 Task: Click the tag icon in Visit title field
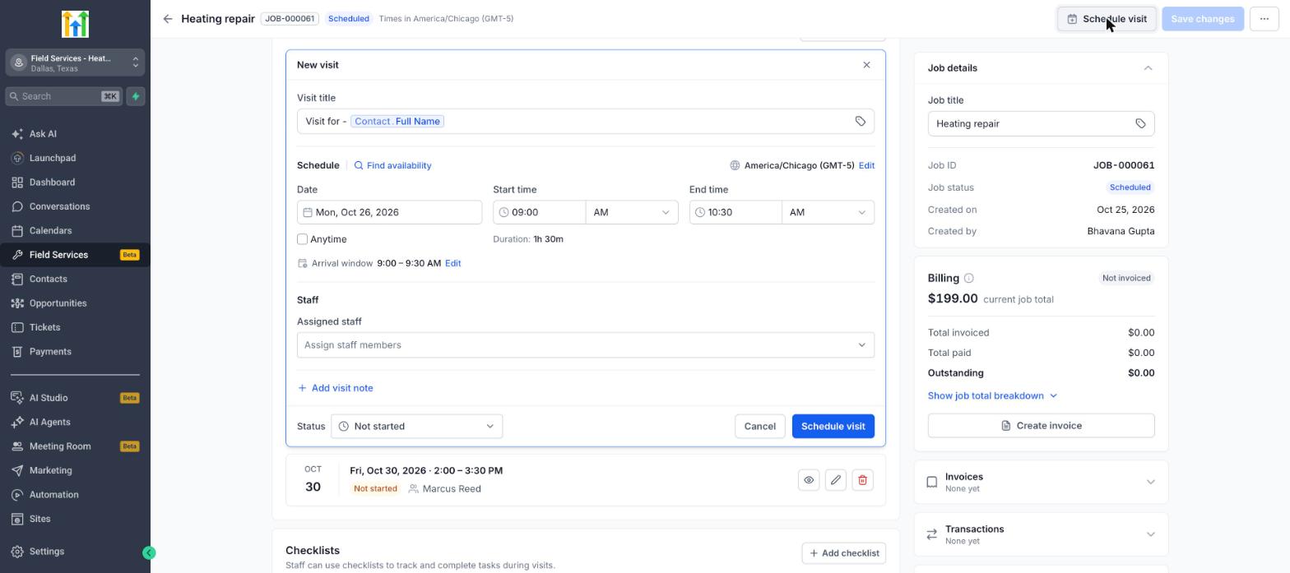pyautogui.click(x=860, y=122)
